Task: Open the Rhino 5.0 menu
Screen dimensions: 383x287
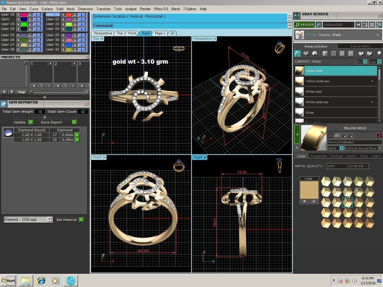Action: point(161,9)
